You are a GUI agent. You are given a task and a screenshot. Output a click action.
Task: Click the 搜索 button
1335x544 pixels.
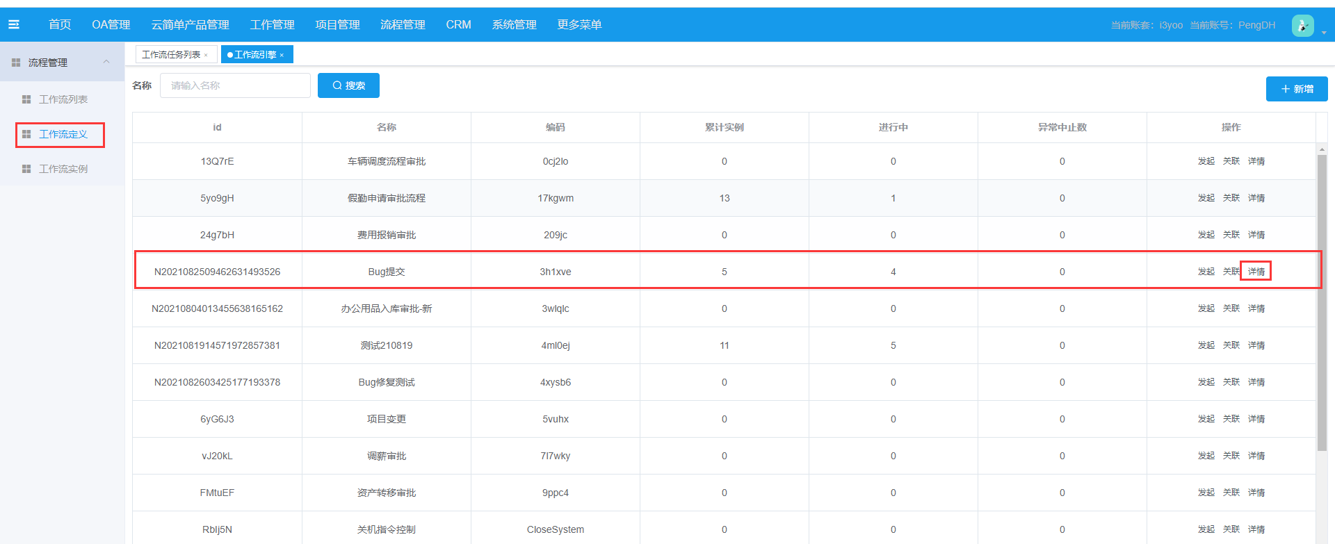[x=348, y=85]
